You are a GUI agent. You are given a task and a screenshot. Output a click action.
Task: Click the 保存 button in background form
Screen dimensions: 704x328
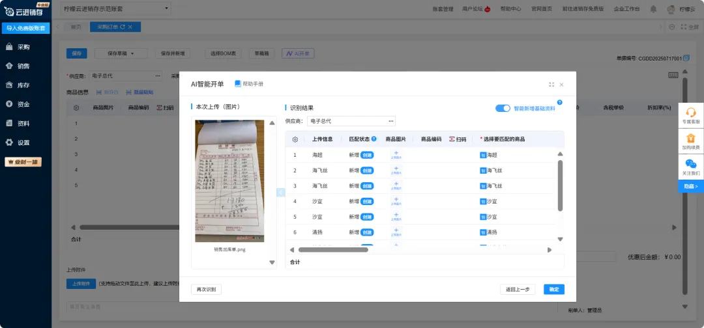(76, 53)
